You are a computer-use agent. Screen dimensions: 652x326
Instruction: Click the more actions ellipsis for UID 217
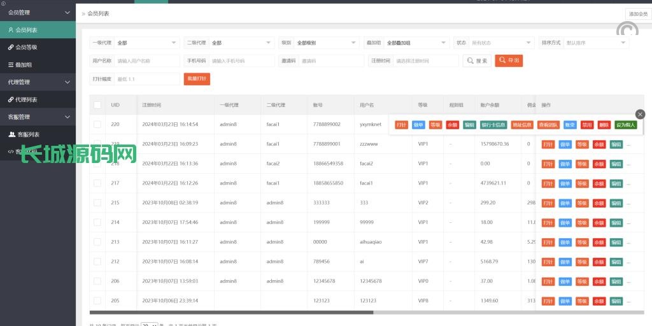click(x=629, y=183)
